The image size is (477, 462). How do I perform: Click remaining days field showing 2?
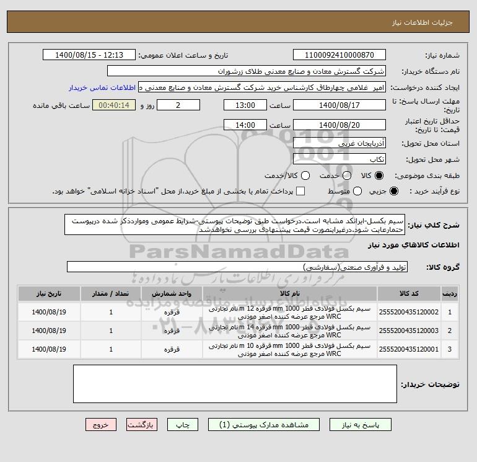(178, 105)
